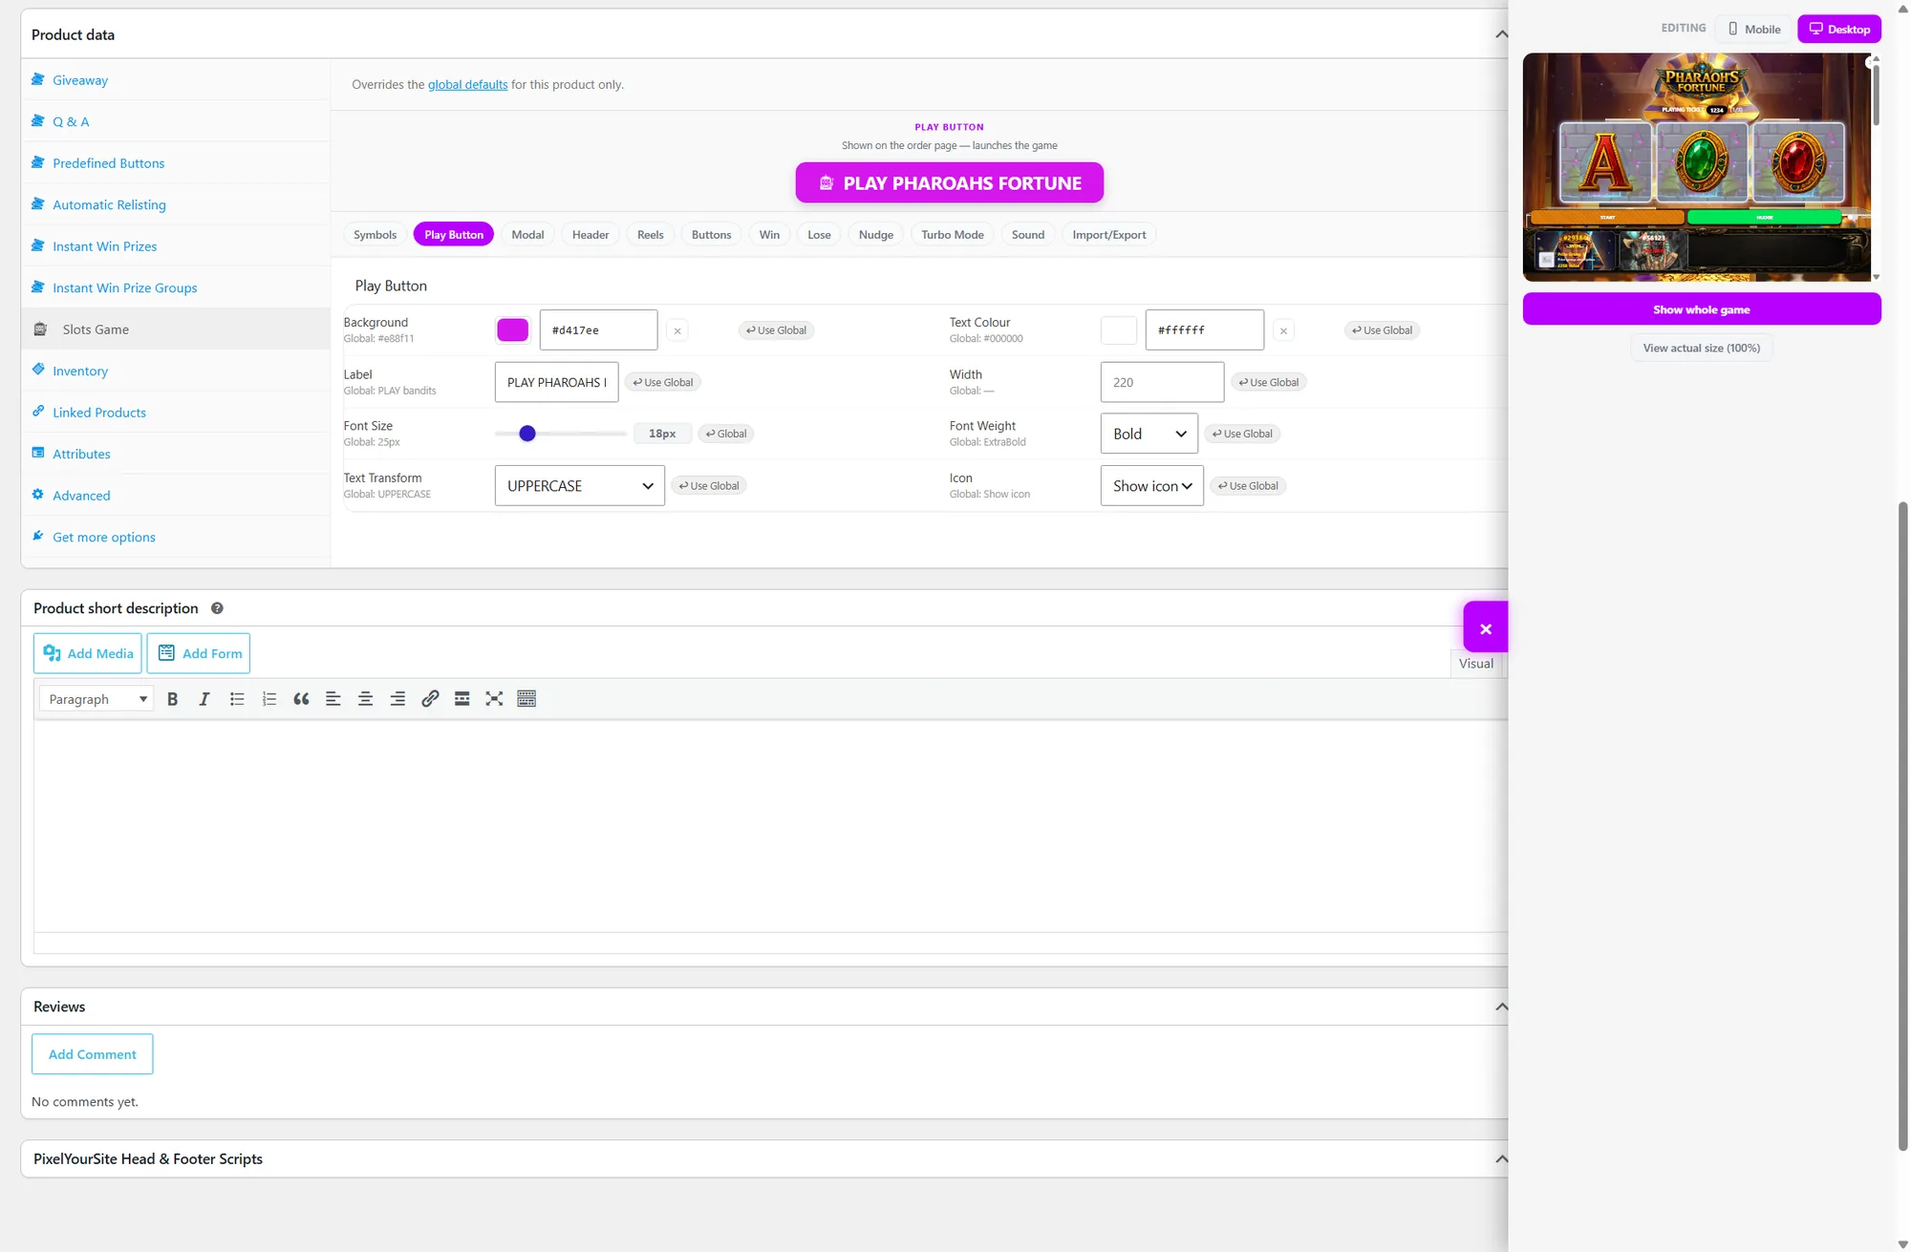Switch to the Lose tab
Screen dimensions: 1911x1252
pos(819,235)
